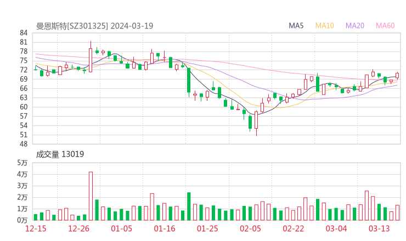Click the 84 price axis value
The width and height of the screenshot is (406, 241).
(24, 33)
